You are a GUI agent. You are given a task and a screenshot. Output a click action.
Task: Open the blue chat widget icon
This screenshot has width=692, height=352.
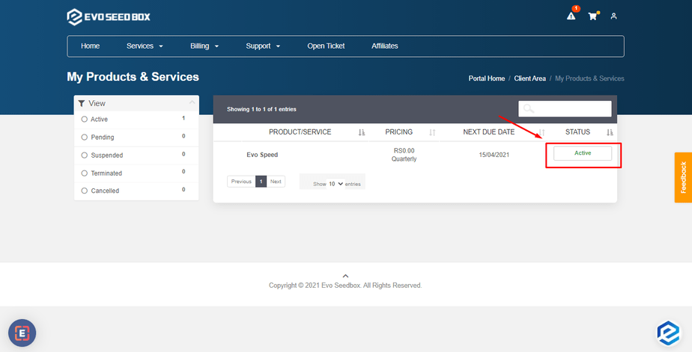click(669, 333)
